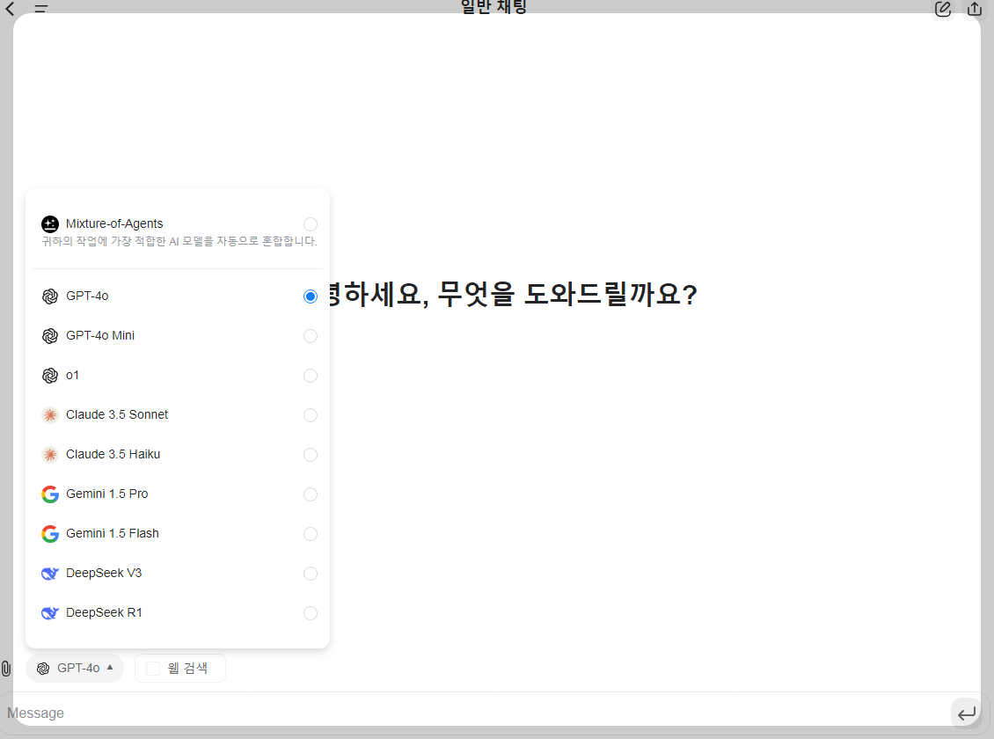Screen dimensions: 994x739
Task: Focus the Message input field
Action: (x=475, y=713)
